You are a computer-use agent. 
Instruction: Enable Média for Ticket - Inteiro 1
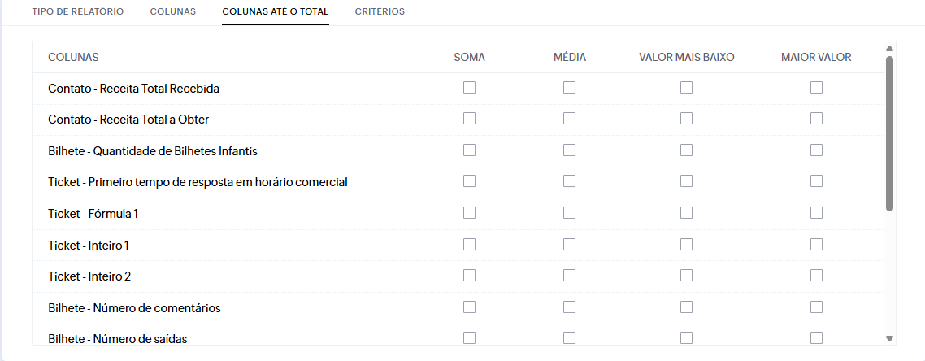coord(569,244)
